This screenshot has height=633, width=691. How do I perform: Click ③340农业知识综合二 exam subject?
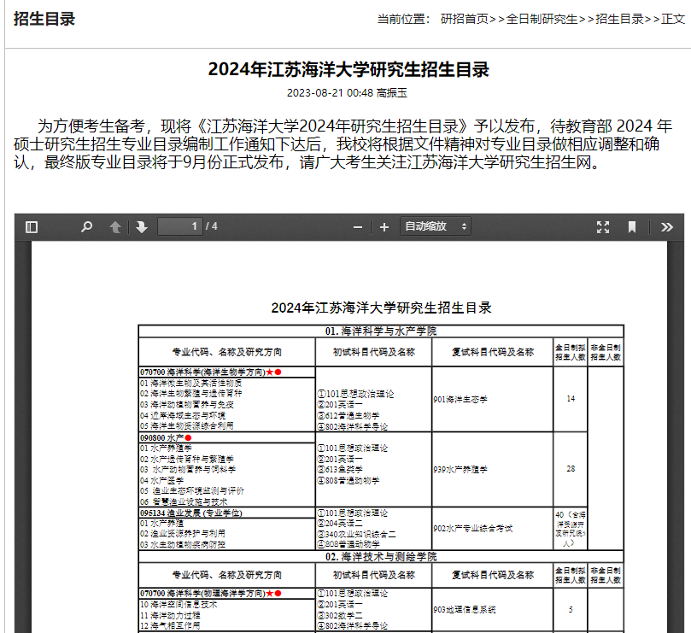coord(356,534)
